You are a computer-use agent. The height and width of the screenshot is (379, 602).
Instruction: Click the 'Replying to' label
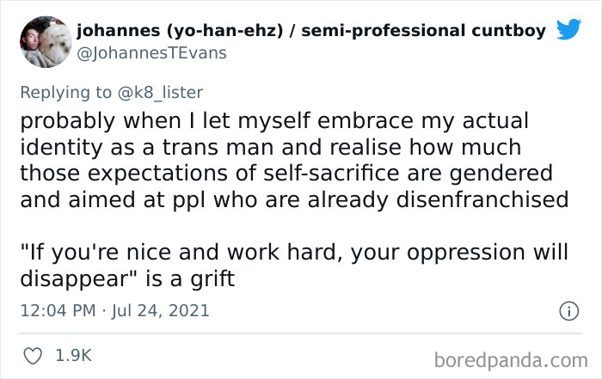pyautogui.click(x=65, y=93)
